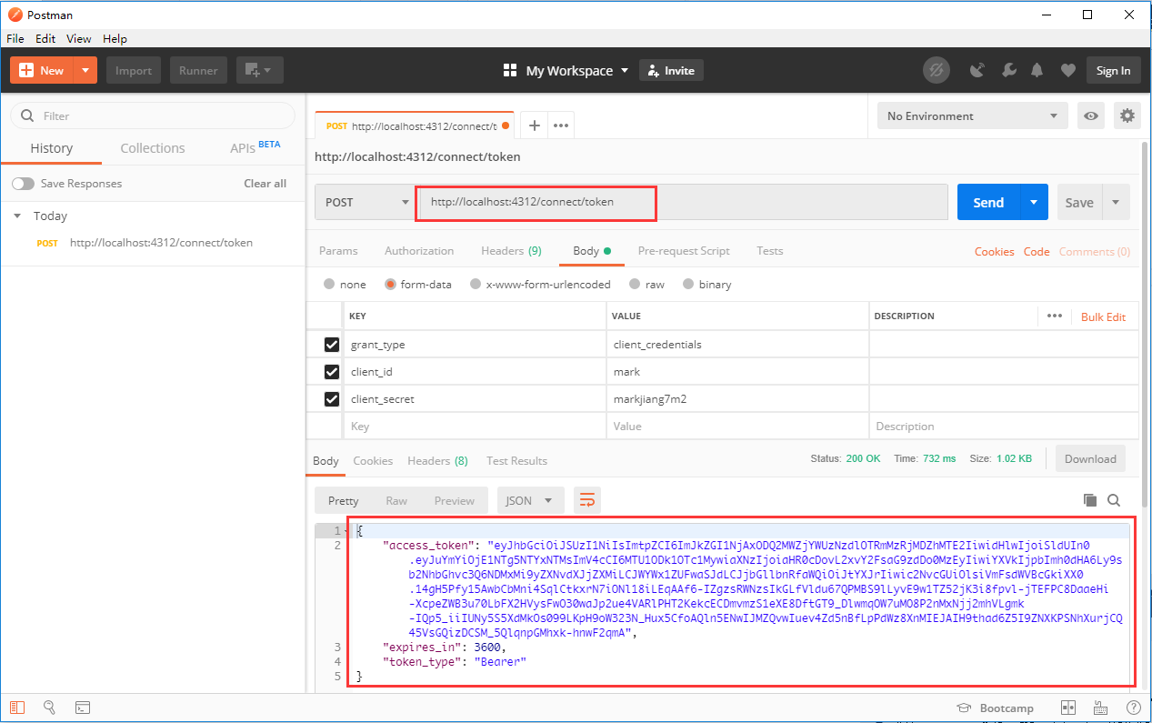Uncheck the client_id row checkbox
Viewport: 1152px width, 723px height.
click(332, 372)
